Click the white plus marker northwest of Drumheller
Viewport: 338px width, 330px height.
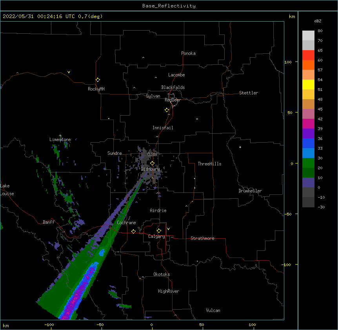(240, 147)
